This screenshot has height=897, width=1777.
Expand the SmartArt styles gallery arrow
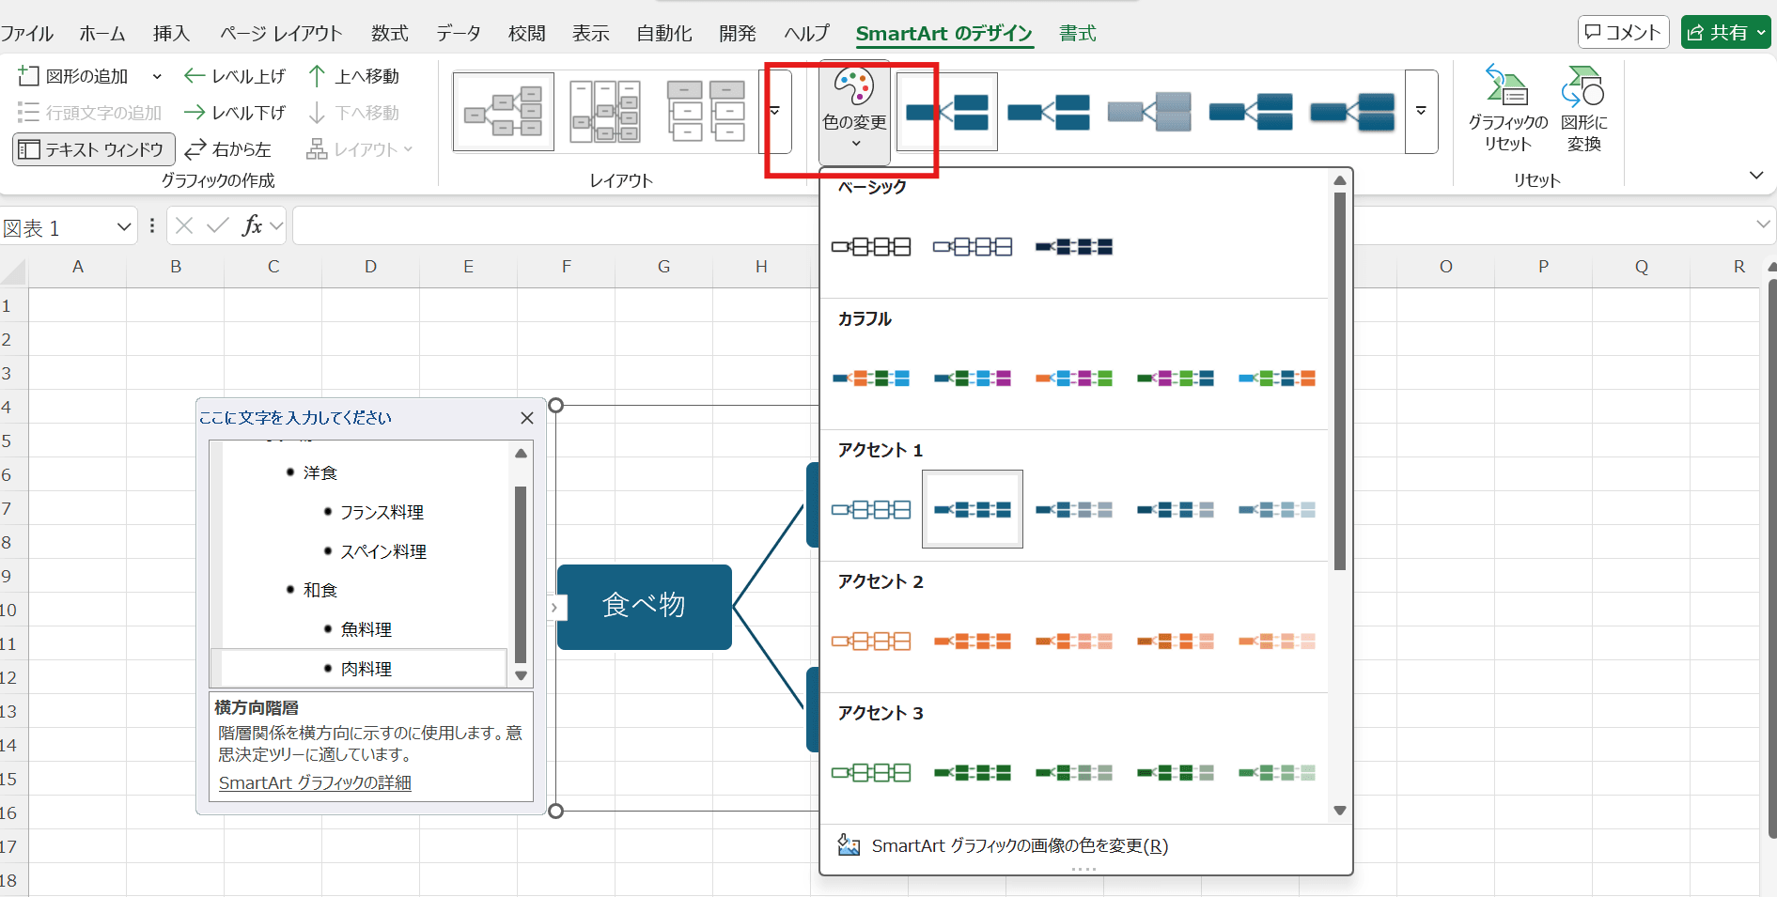tap(1421, 112)
